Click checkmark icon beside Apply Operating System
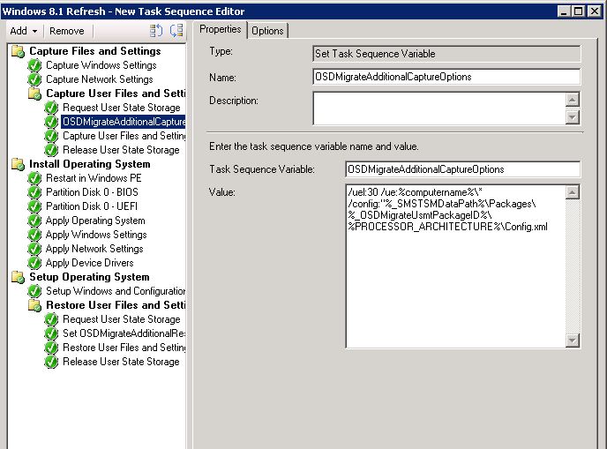Screen dimensions: 607x449 click(34, 221)
